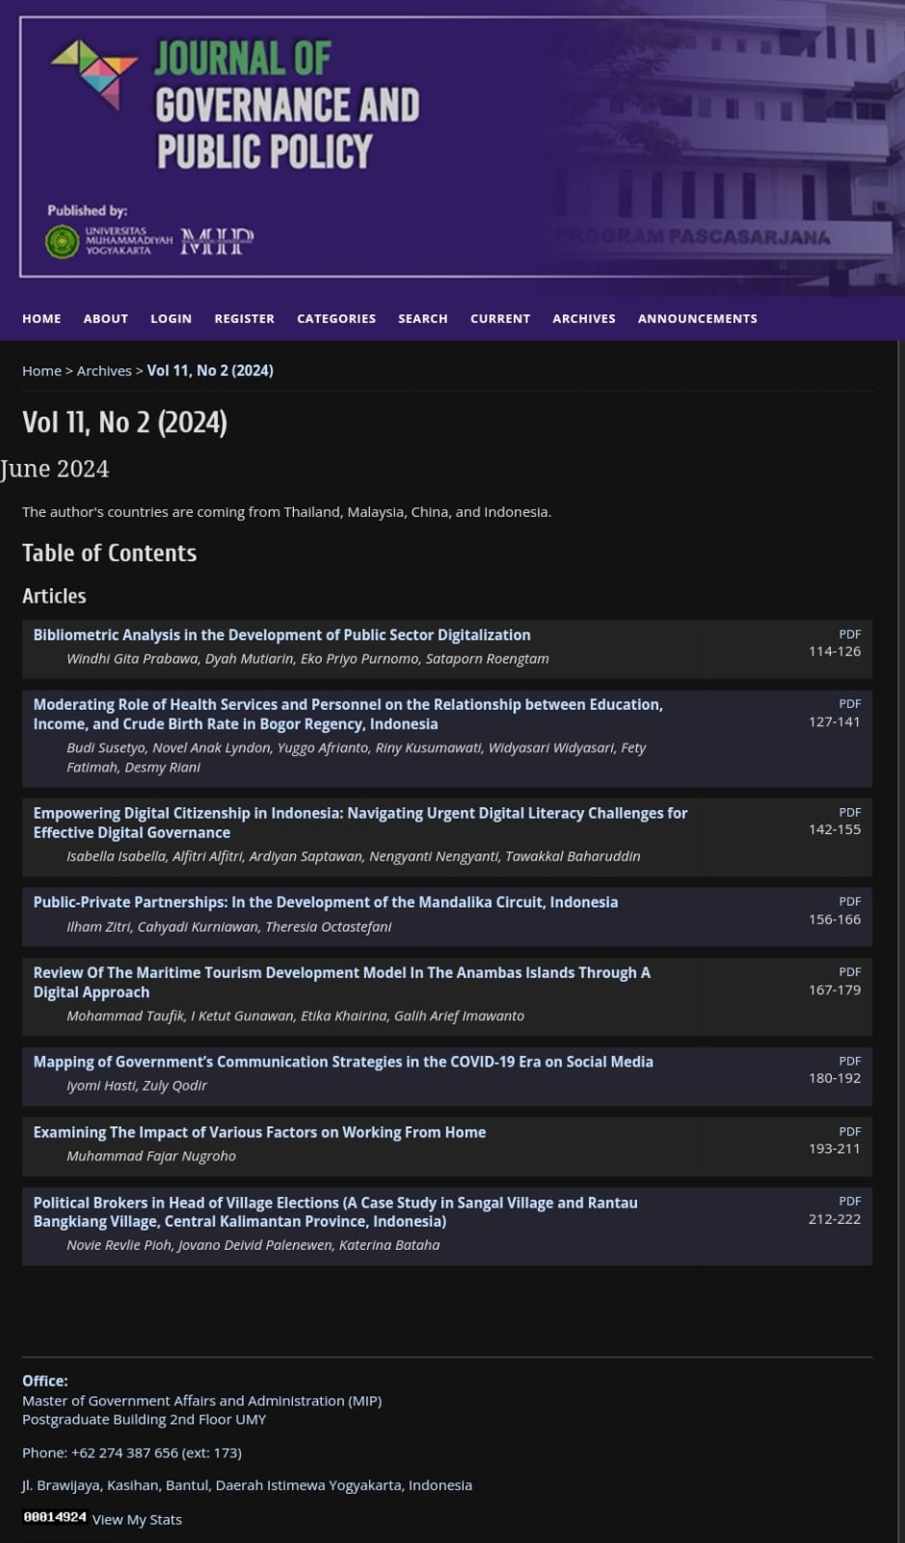
Task: Open PDF for Government's Communication Strategies article
Action: pyautogui.click(x=850, y=1061)
